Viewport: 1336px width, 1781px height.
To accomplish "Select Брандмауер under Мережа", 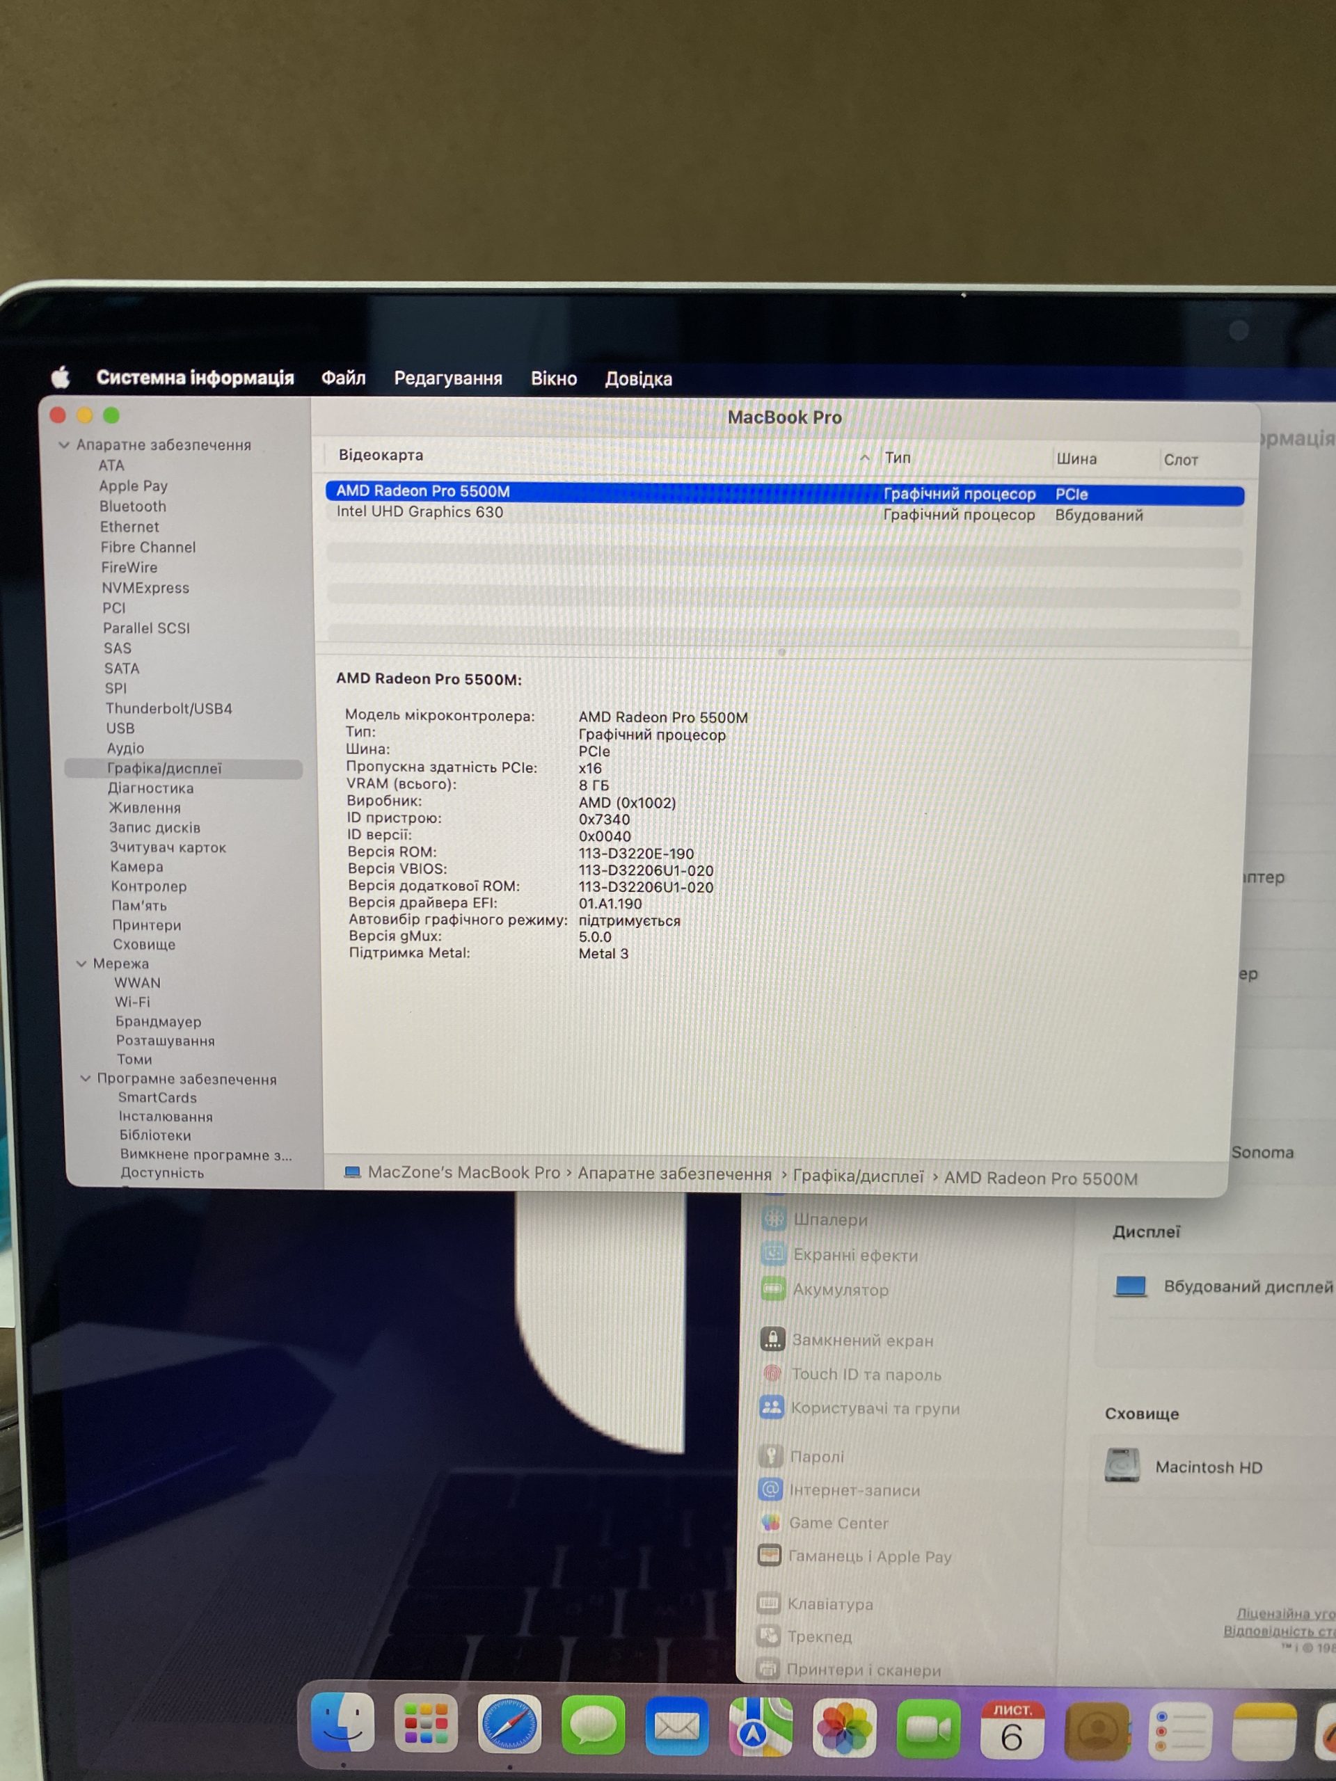I will [x=158, y=1021].
